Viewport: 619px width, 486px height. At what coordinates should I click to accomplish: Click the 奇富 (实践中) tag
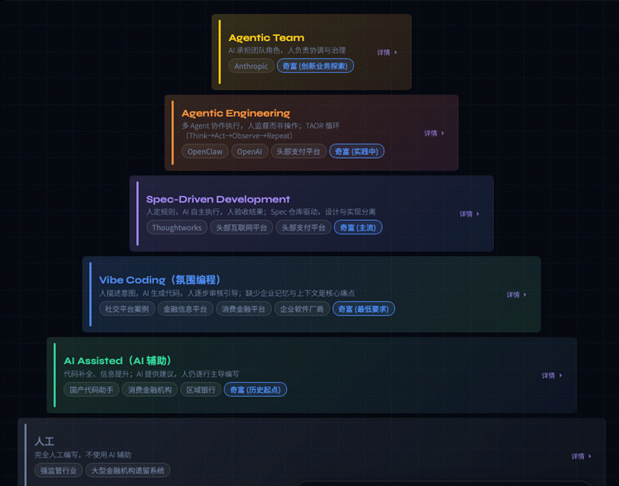(357, 152)
